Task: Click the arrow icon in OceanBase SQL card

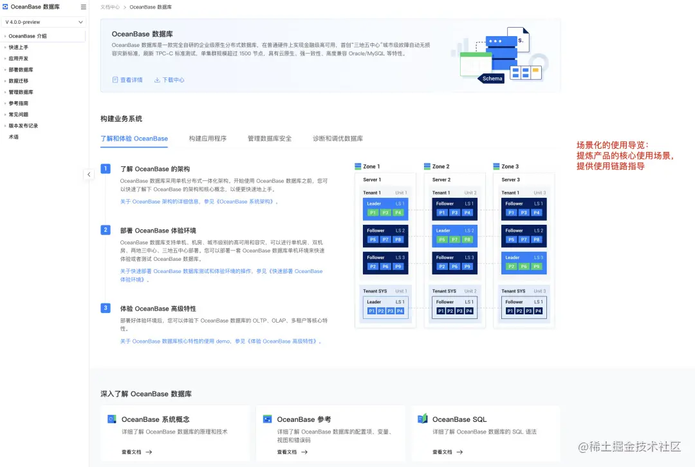Action: coord(459,452)
